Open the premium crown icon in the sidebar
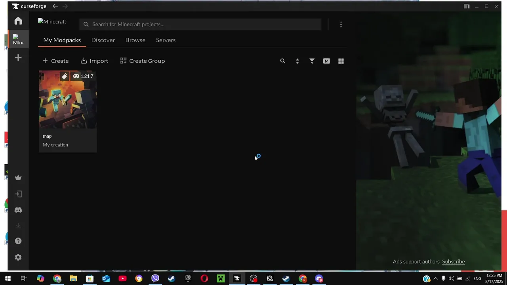Viewport: 507px width, 285px height. pos(18,177)
